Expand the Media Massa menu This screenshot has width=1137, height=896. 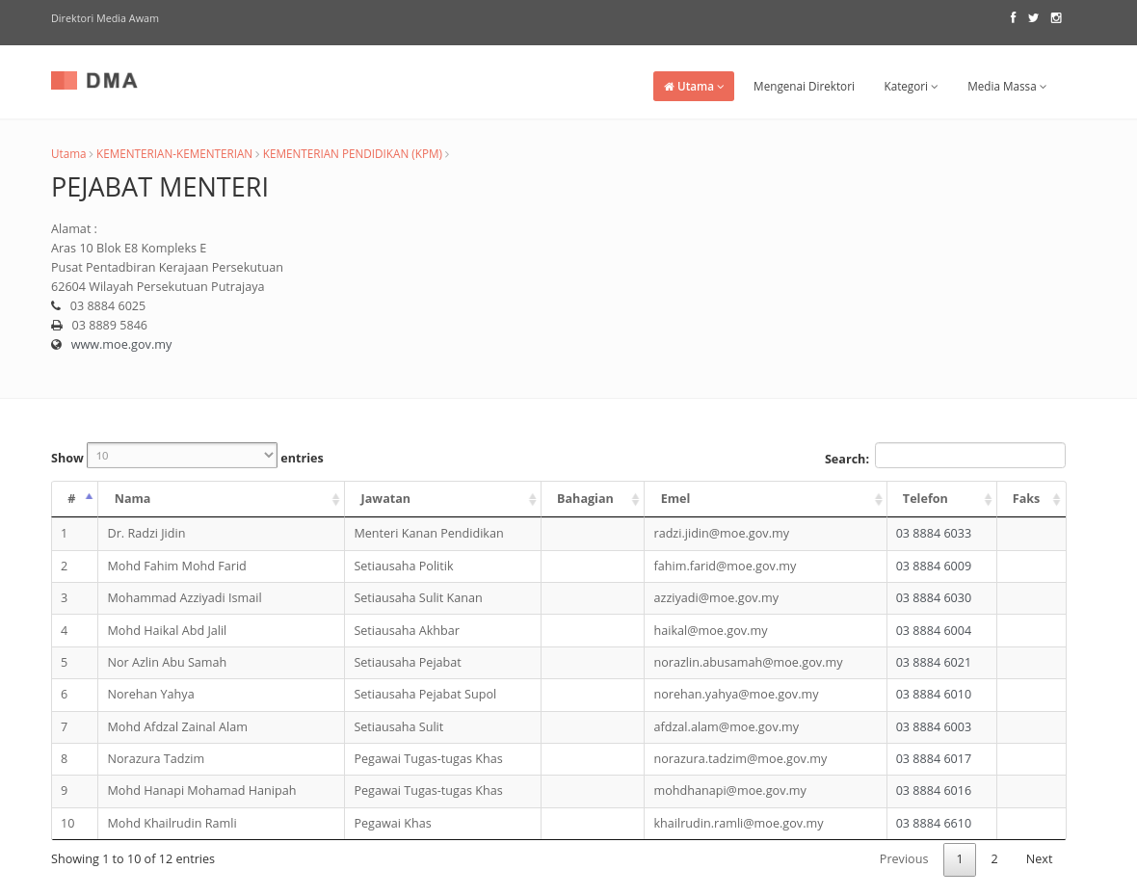(1007, 87)
